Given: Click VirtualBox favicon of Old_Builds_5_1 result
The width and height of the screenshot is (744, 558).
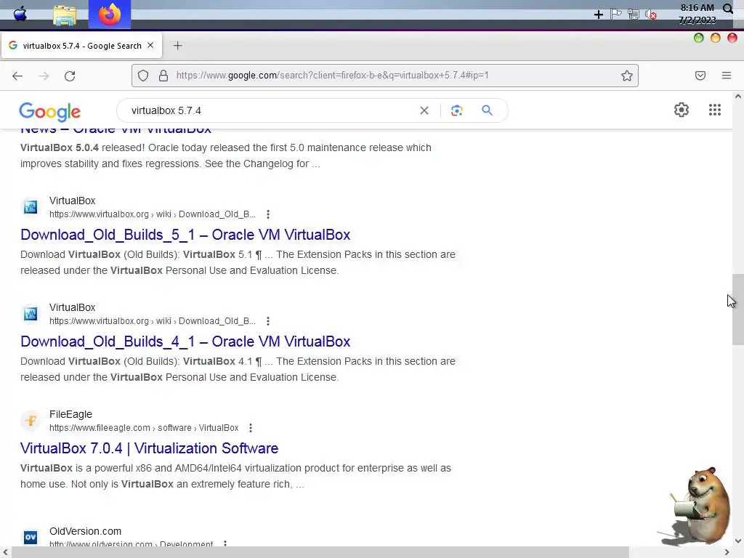Looking at the screenshot, I should [31, 207].
